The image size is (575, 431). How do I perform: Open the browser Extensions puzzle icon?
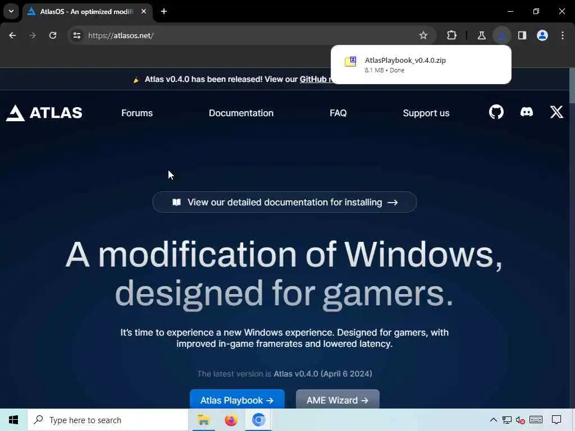[x=452, y=35]
